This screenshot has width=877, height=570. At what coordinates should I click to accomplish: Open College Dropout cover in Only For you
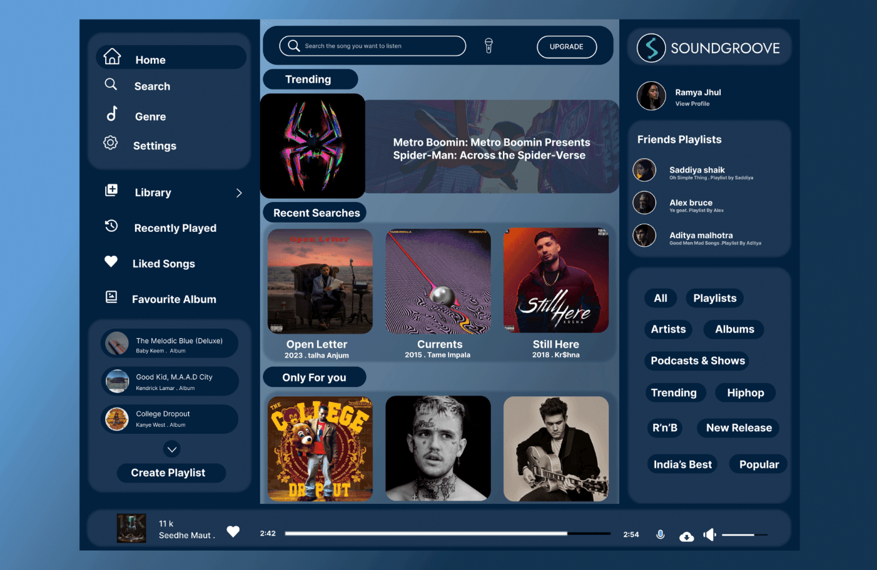320,449
